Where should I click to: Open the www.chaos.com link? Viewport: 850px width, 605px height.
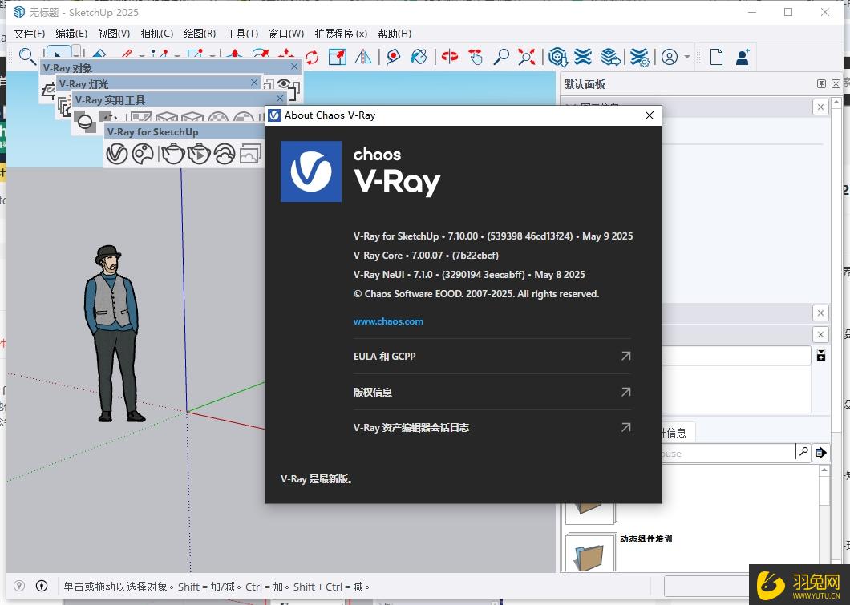[x=388, y=321]
